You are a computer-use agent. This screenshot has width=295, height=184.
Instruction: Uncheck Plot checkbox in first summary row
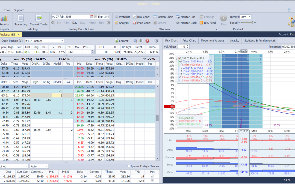[x=152, y=176]
